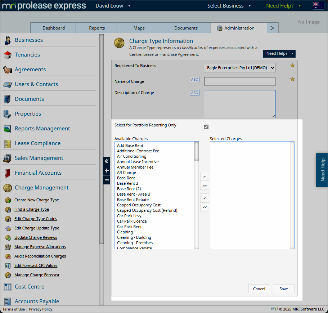Viewport: 328px width, 313px height.
Task: Click the Australian flag icon
Action: click(318, 6)
